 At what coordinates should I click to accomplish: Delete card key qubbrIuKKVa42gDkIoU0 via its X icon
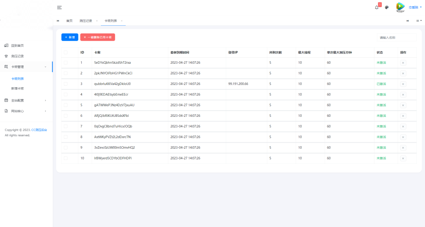[403, 84]
